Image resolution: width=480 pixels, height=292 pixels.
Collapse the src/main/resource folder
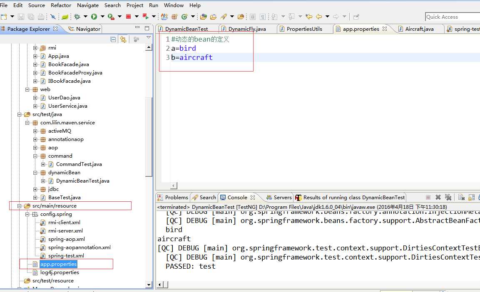click(19, 206)
